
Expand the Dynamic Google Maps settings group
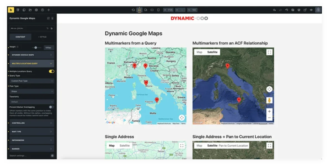pyautogui.click(x=32, y=55)
